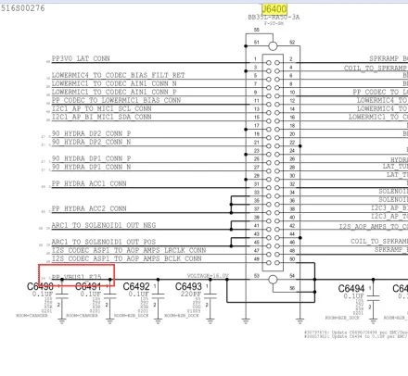Click the COIL_TO_SPKRAMP label beside pin 4
Viewport: 408px width, 376px height.
[x=376, y=68]
